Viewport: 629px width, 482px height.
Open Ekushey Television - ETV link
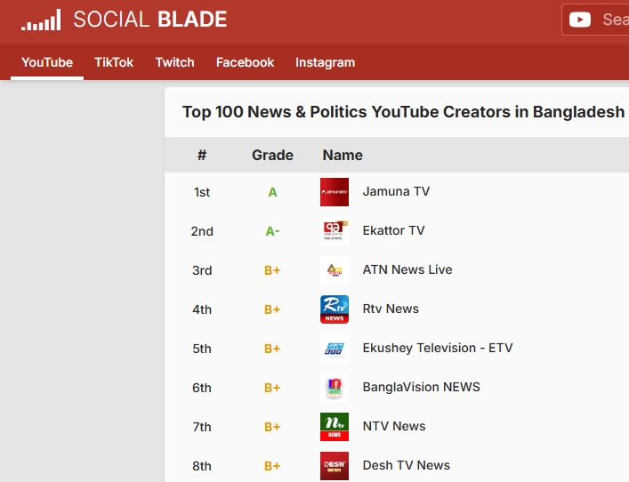(x=438, y=348)
